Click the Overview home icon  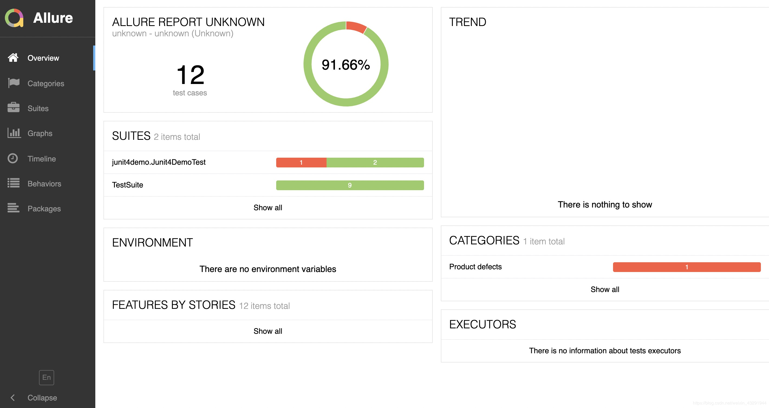pos(13,58)
